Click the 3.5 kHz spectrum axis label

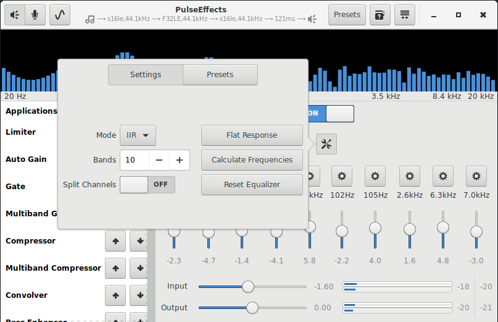click(386, 96)
